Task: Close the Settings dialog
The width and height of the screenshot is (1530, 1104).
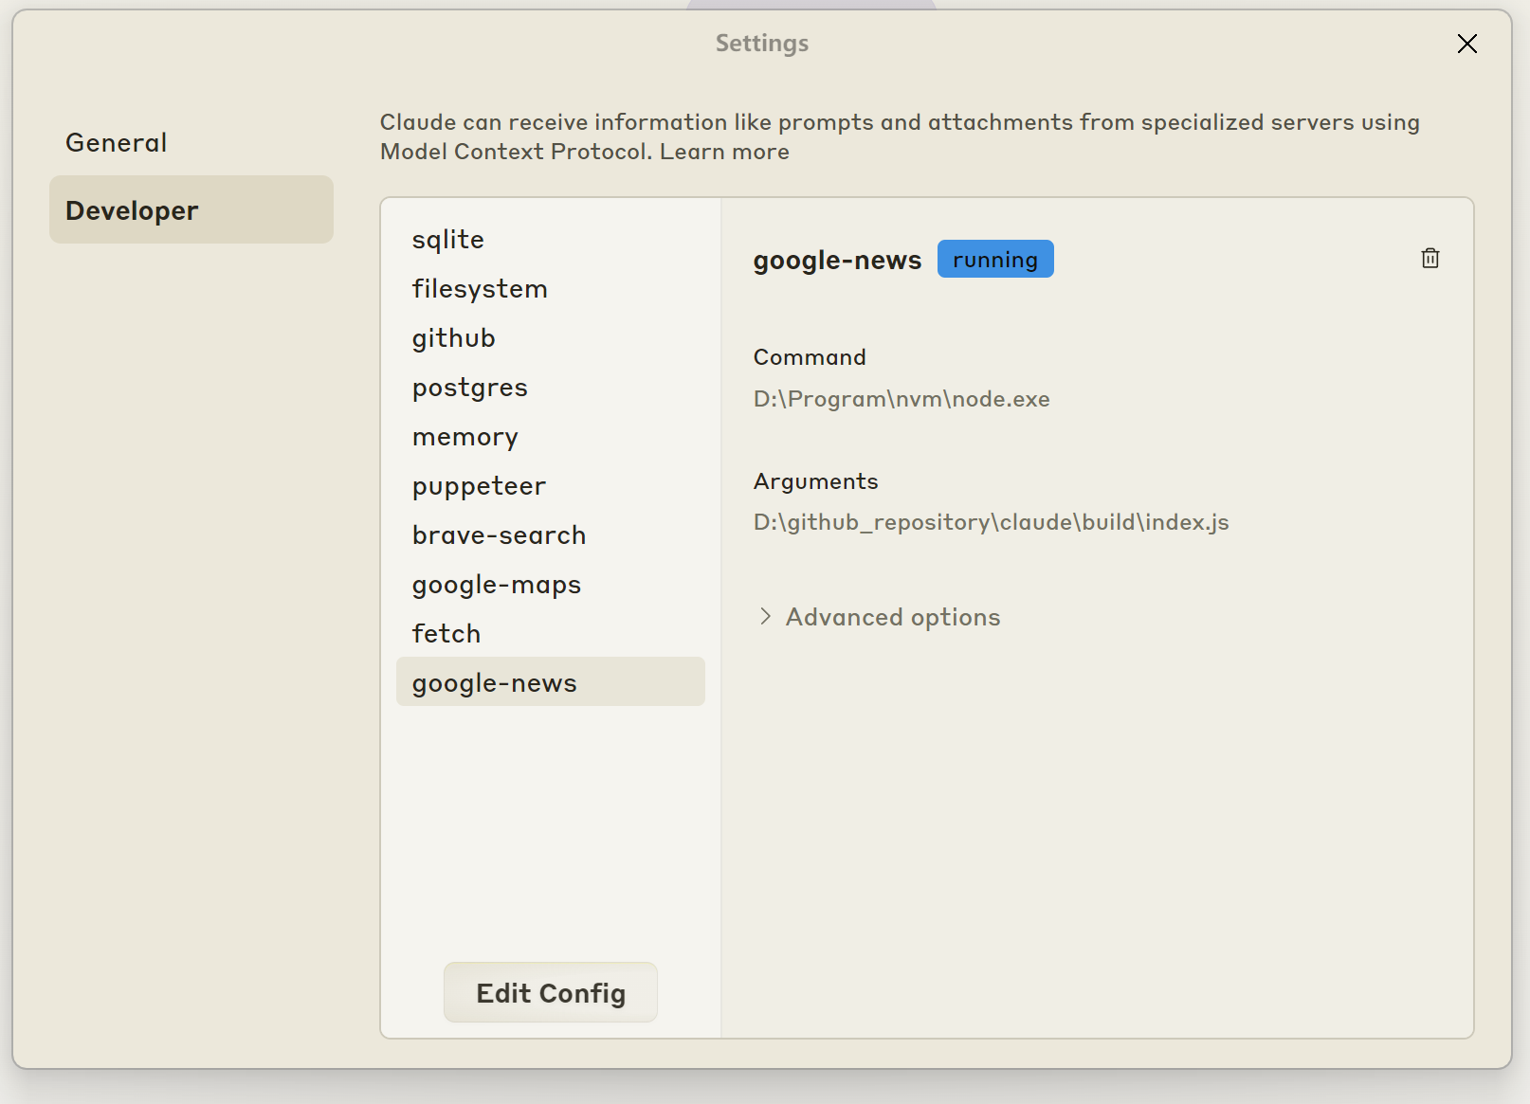Action: coord(1466,44)
